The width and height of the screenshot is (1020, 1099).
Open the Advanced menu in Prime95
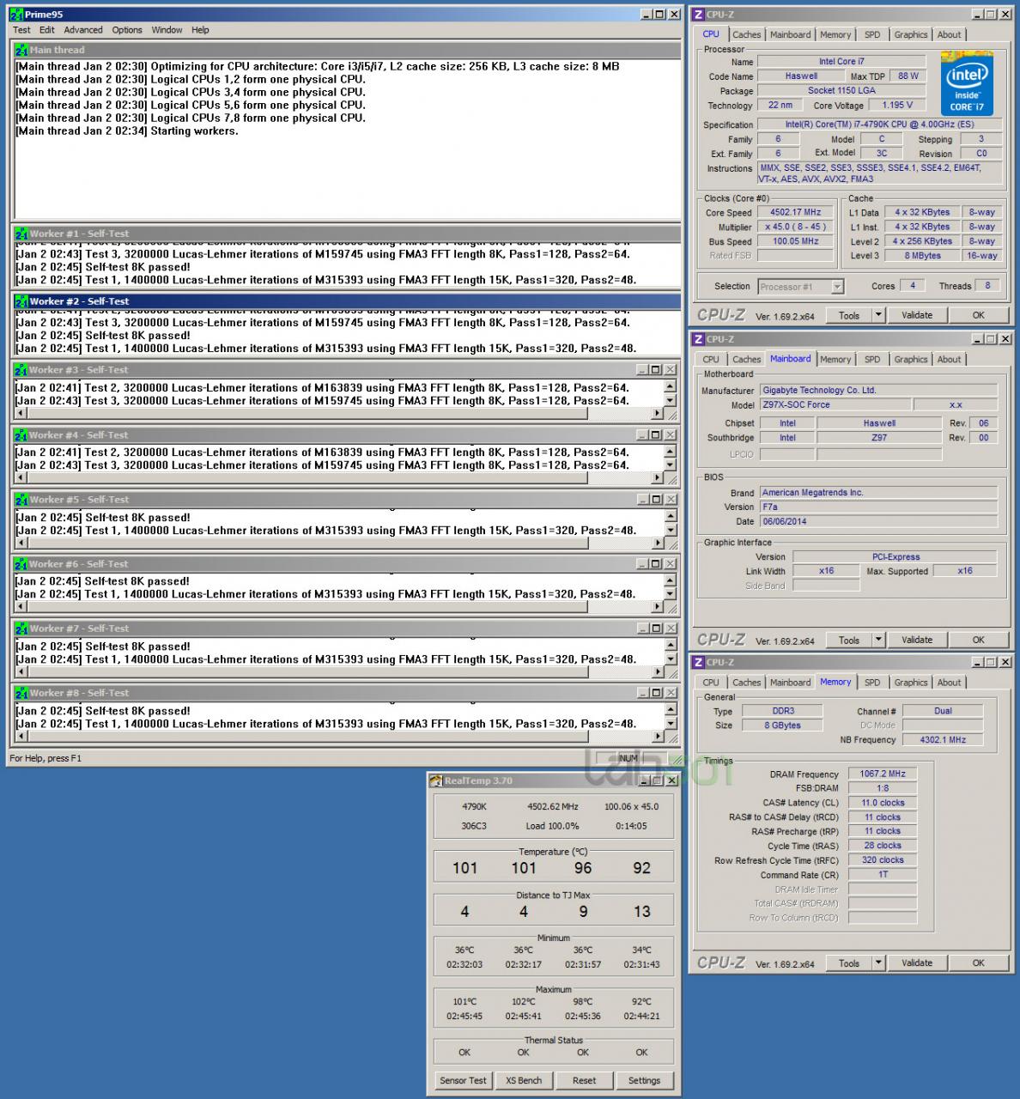point(83,30)
